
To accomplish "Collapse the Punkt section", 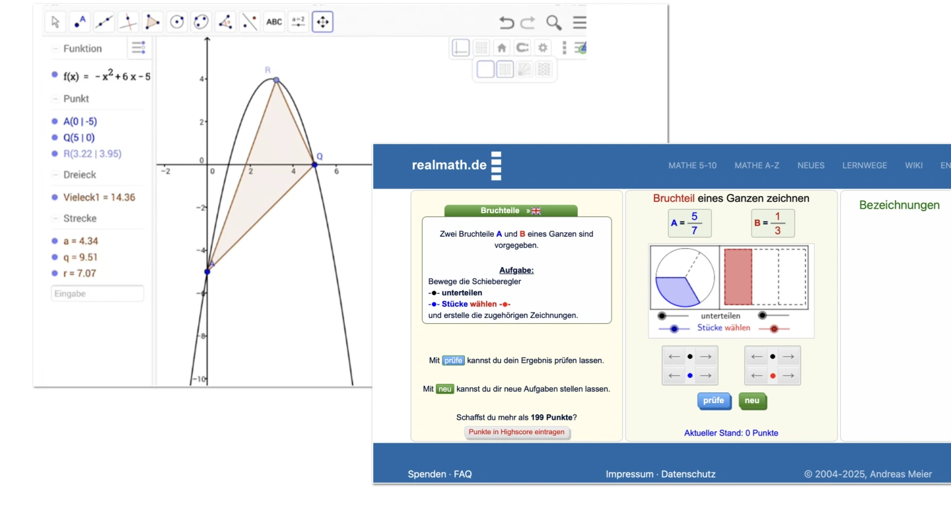I will (x=55, y=99).
